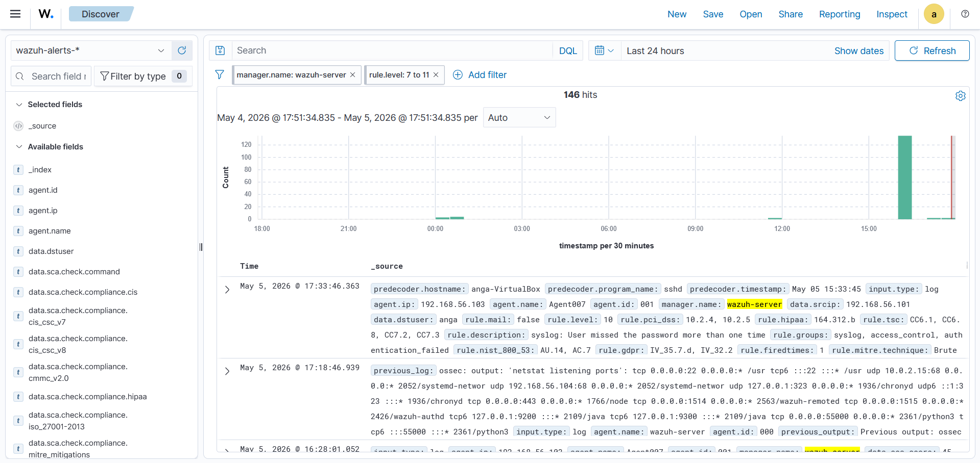Click the _source column header
This screenshot has width=980, height=463.
(x=387, y=266)
